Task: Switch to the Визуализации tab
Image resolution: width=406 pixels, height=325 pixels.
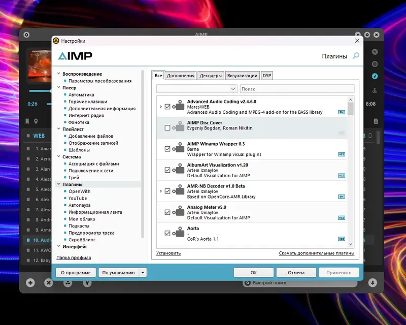Action: pos(243,76)
